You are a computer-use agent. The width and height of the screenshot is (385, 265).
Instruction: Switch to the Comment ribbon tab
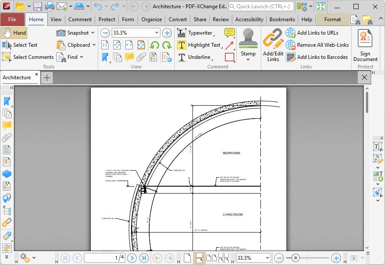click(x=80, y=19)
